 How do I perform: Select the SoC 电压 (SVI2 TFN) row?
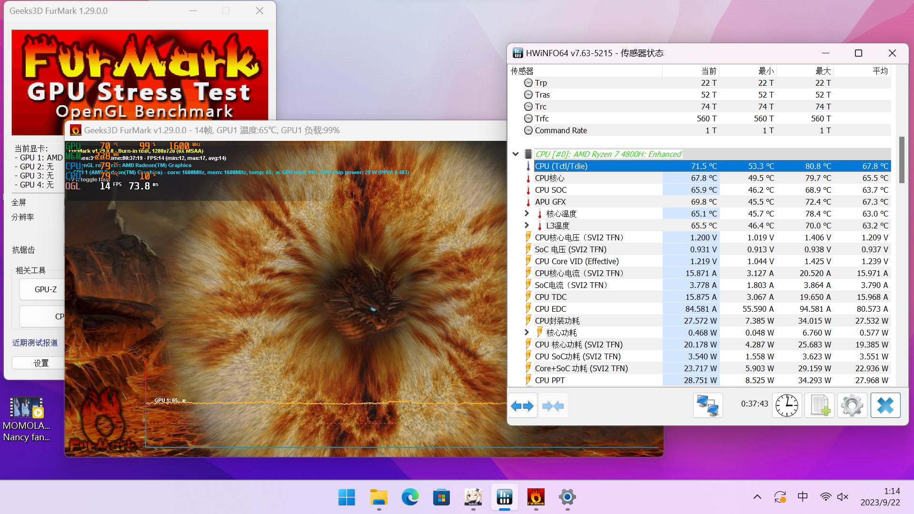coord(707,249)
